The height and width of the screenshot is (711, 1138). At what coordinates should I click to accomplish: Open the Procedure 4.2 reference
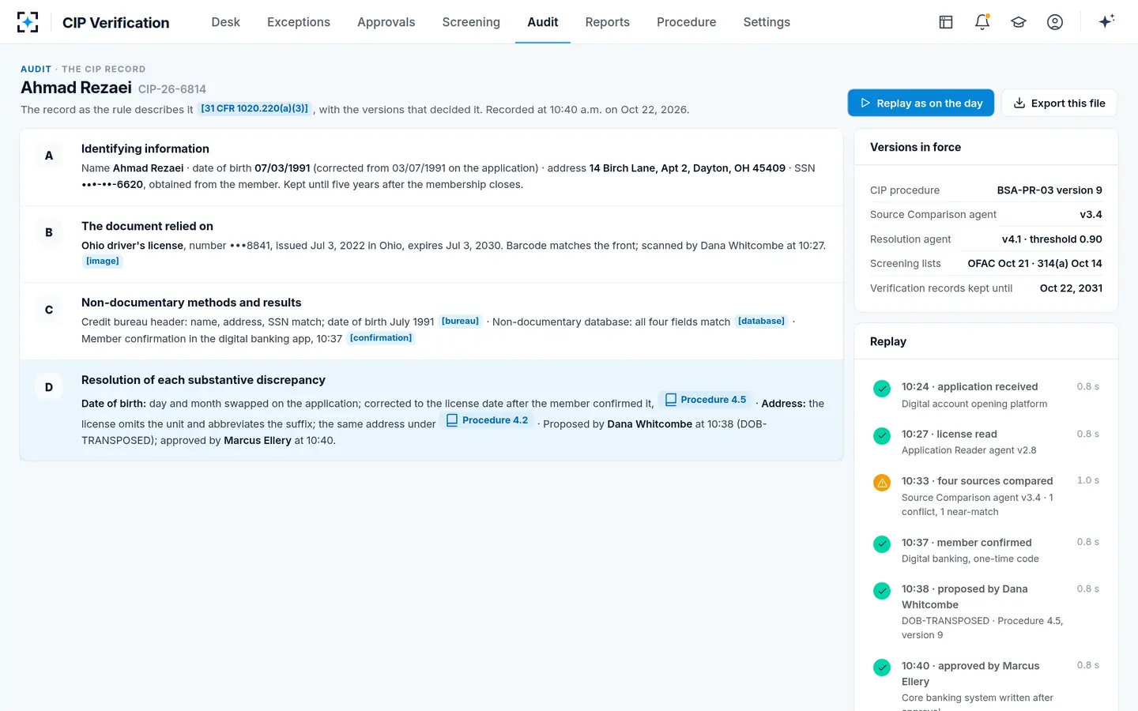(x=487, y=420)
